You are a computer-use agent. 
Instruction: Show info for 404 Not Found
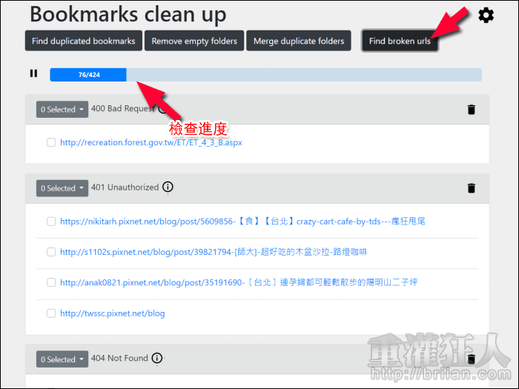[157, 358]
